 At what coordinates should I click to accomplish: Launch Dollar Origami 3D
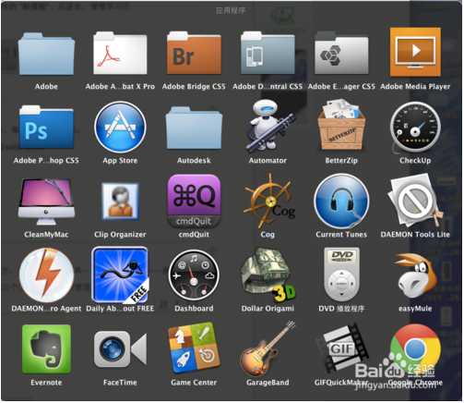tap(268, 275)
